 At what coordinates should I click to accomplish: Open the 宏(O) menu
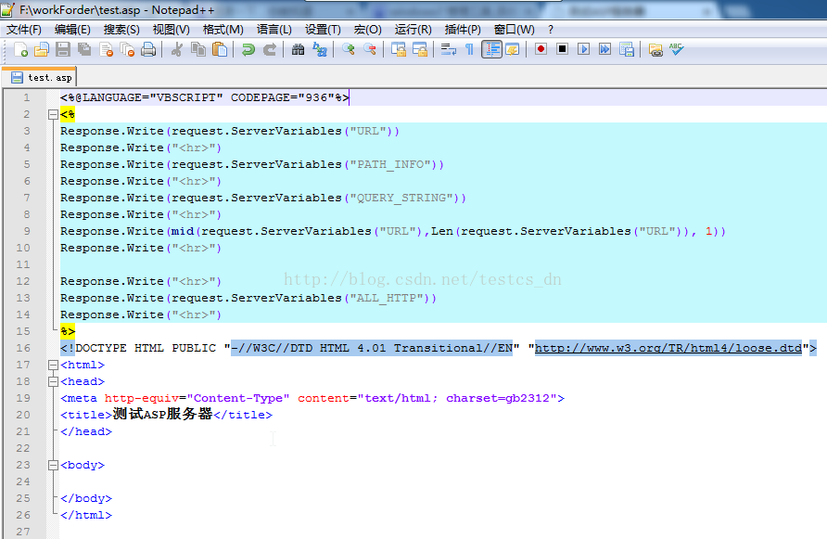(368, 30)
